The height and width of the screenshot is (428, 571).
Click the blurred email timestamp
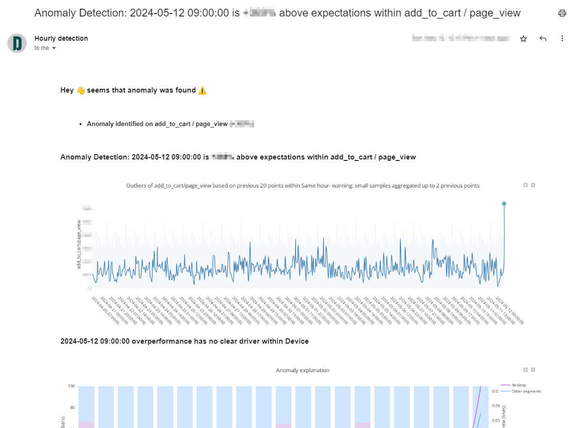[x=461, y=38]
